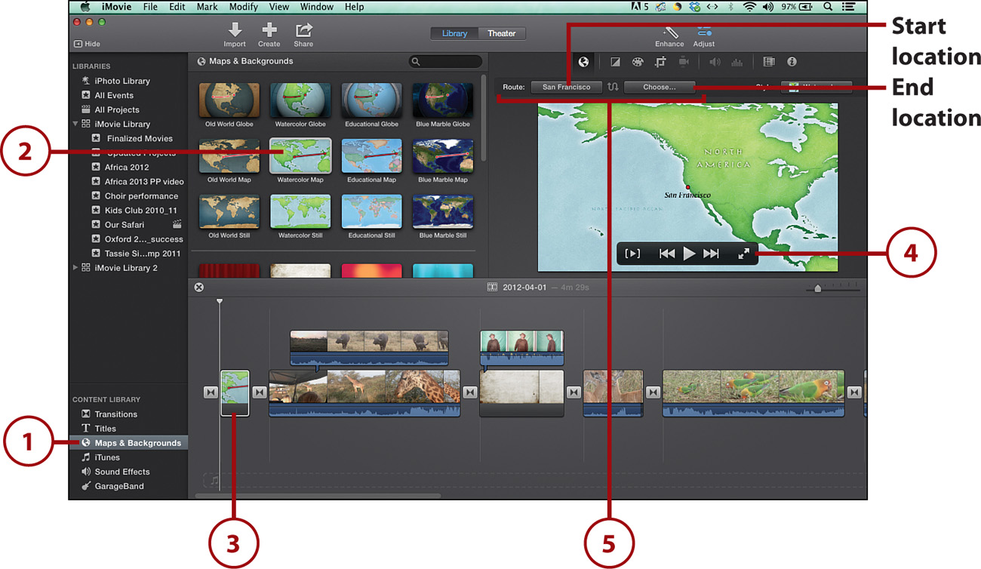Image resolution: width=981 pixels, height=569 pixels.
Task: Select All Projects in sidebar
Action: tap(116, 109)
